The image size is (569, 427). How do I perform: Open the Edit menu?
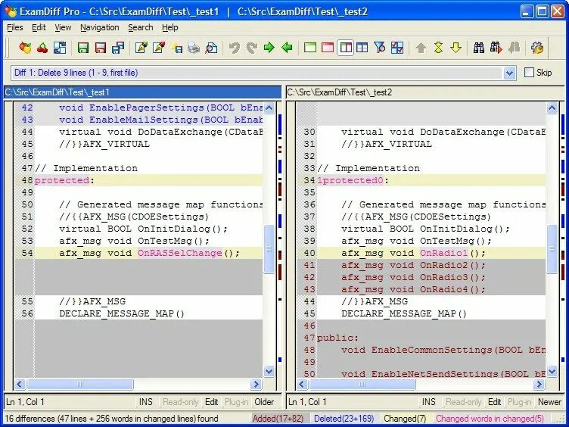(x=39, y=27)
